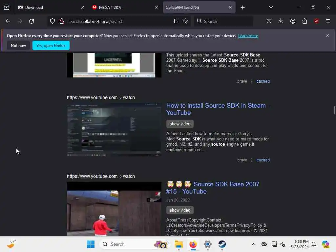Viewport: 336px width, 252px height.
Task: Open Firefox account menu
Action: tap(293, 21)
